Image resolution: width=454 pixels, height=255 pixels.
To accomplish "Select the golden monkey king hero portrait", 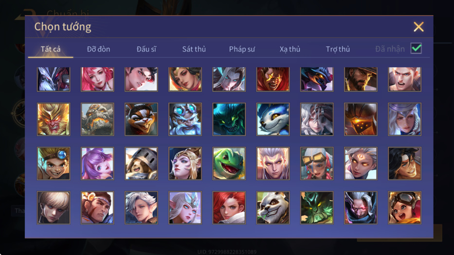I will pos(54,119).
